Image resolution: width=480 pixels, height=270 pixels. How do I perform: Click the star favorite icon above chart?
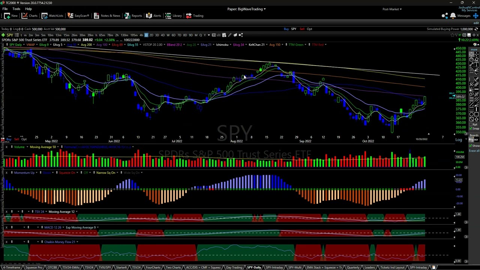tap(452, 35)
